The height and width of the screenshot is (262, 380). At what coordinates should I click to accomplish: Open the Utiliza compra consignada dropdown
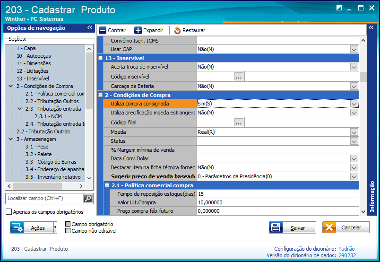click(x=354, y=104)
